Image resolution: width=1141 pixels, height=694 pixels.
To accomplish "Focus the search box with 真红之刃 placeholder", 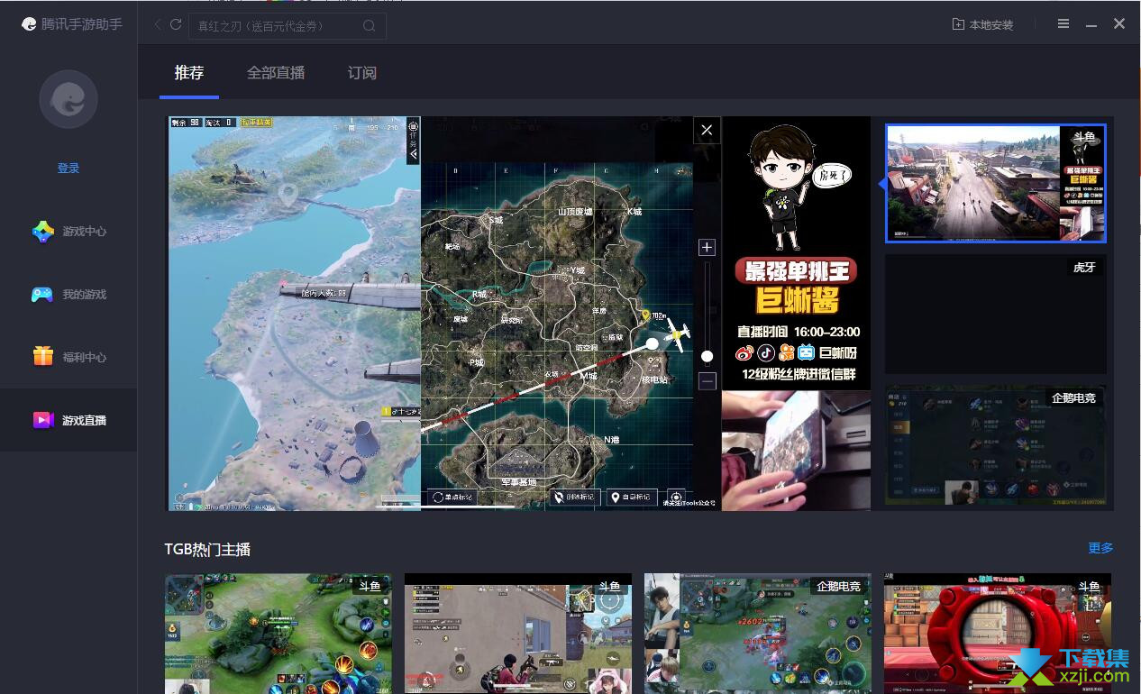I will (x=288, y=25).
